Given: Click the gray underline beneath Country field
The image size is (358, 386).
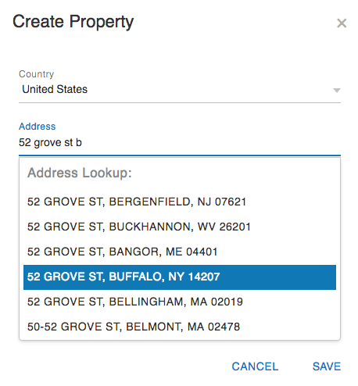Looking at the screenshot, I should click(180, 102).
